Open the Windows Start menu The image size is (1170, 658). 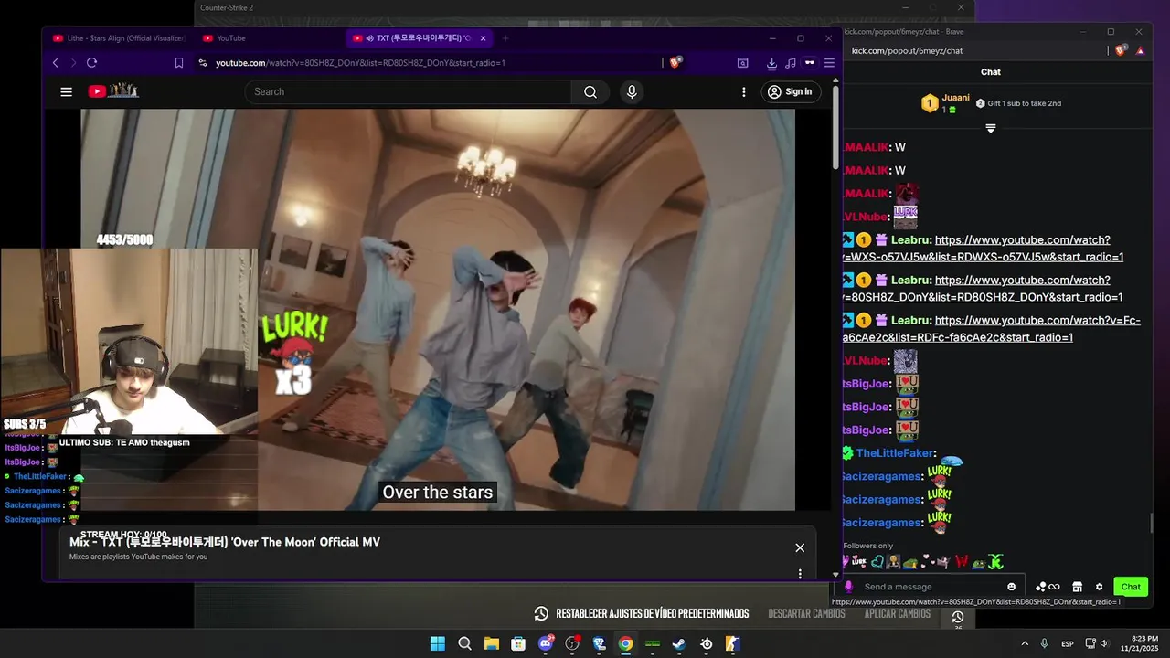click(x=438, y=643)
